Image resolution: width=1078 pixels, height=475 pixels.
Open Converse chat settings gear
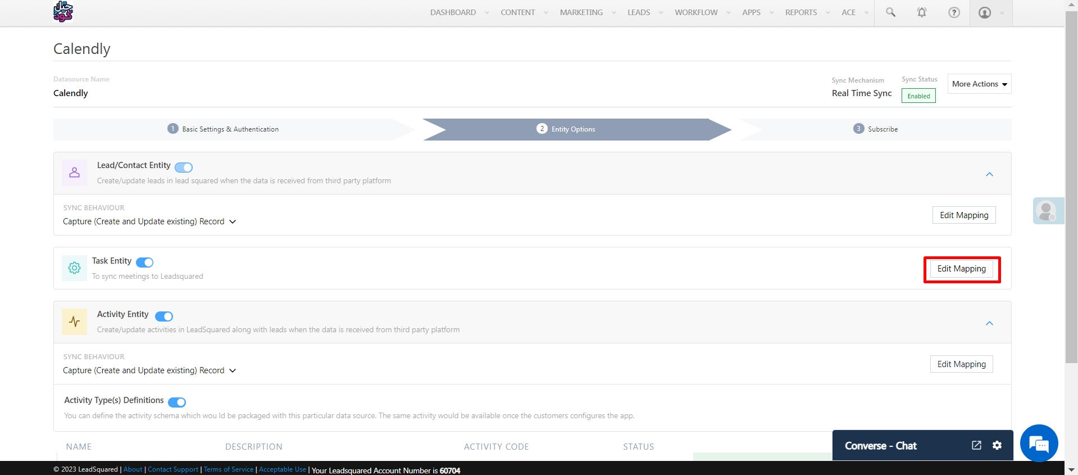coord(997,445)
